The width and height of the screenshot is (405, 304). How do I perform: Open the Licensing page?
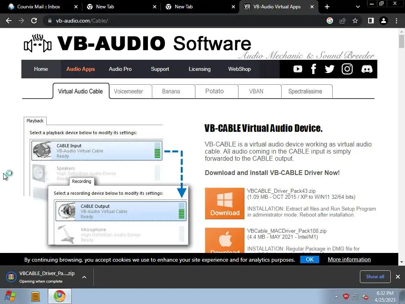[x=199, y=69]
